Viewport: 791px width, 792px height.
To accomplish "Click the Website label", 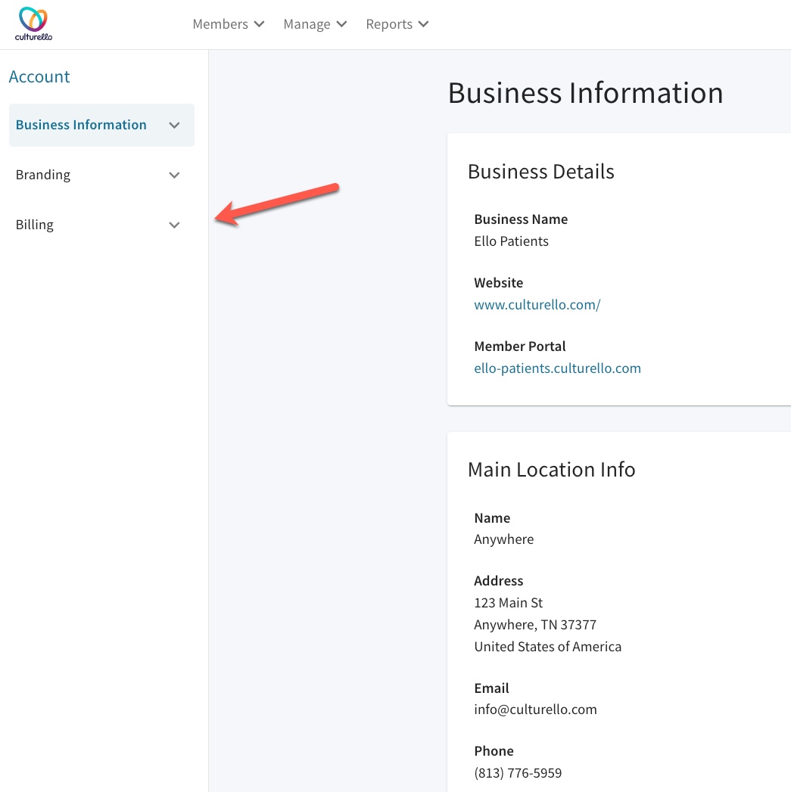I will 498,283.
